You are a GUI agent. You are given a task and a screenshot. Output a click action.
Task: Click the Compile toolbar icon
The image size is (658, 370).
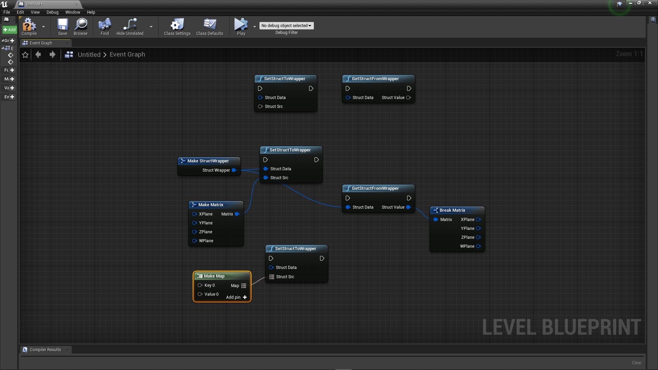tap(29, 26)
